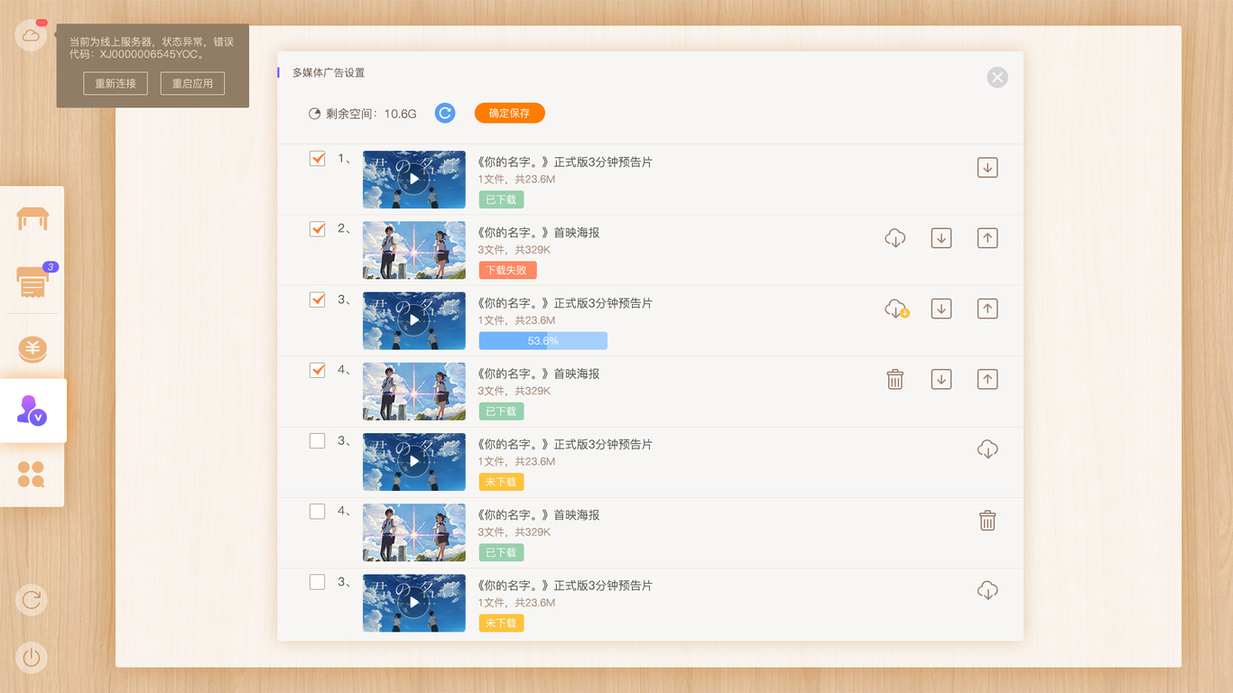This screenshot has width=1233, height=693.
Task: Open the poster thumbnail of item 2
Action: pyautogui.click(x=414, y=250)
